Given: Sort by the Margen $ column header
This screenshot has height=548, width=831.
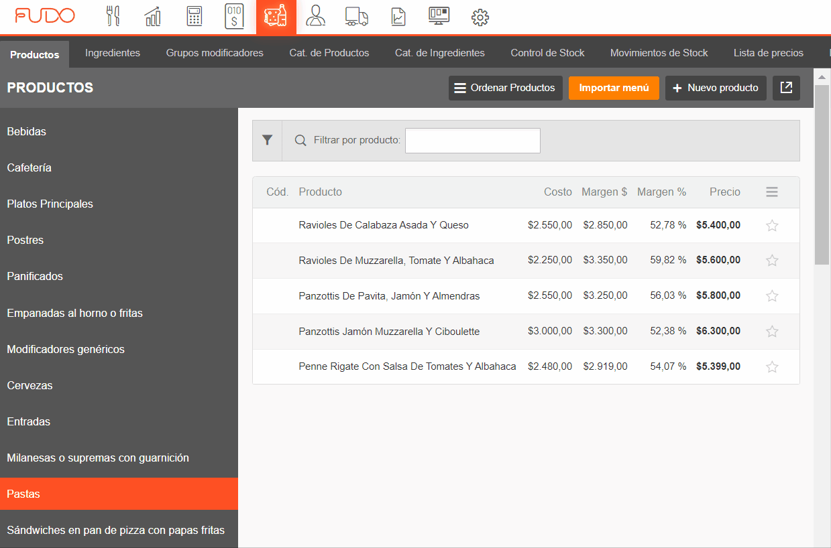Looking at the screenshot, I should point(604,192).
